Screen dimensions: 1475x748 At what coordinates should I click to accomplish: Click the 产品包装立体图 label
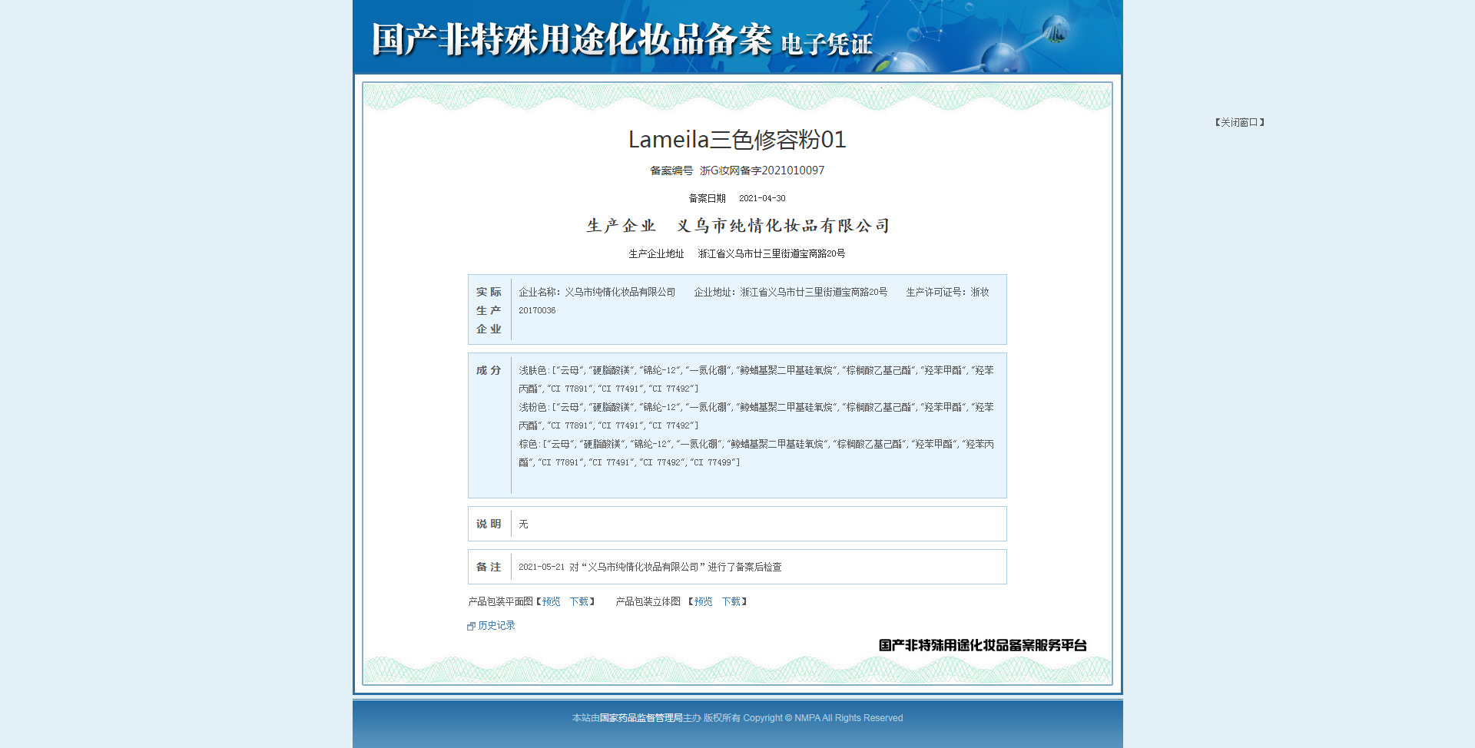(648, 601)
